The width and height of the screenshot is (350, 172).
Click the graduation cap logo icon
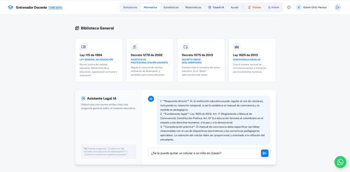[10, 7]
